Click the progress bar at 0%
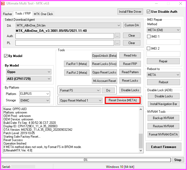 point(86,160)
